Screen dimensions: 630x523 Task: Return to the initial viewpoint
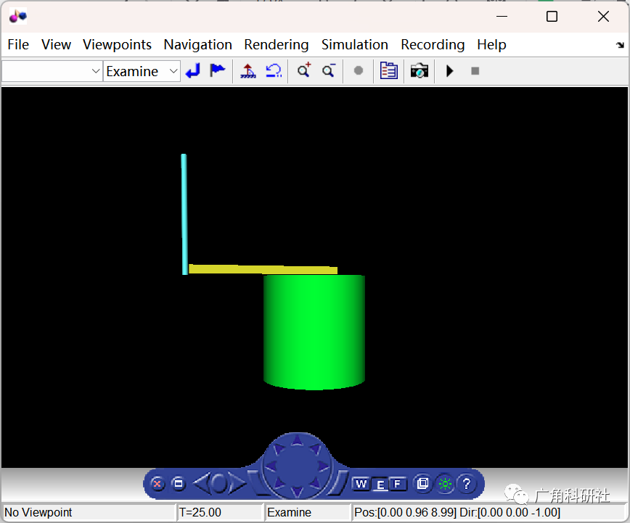click(x=193, y=70)
